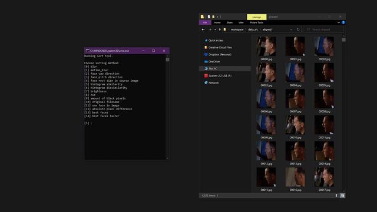Click aligned in the address breadcrumb

click(x=267, y=29)
